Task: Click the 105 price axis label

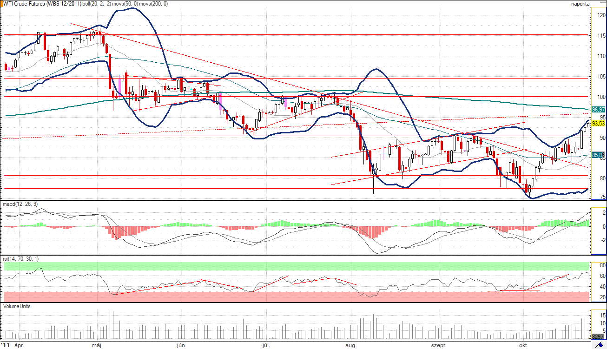Action: click(601, 77)
